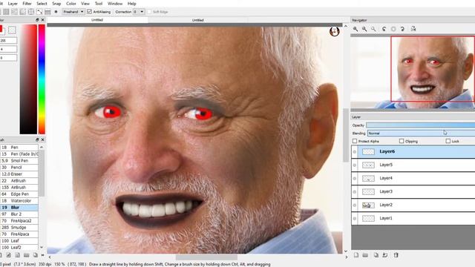The image size is (475, 267).
Task: Choose the crosshatch crisscross snap icon
Action: [23, 12]
